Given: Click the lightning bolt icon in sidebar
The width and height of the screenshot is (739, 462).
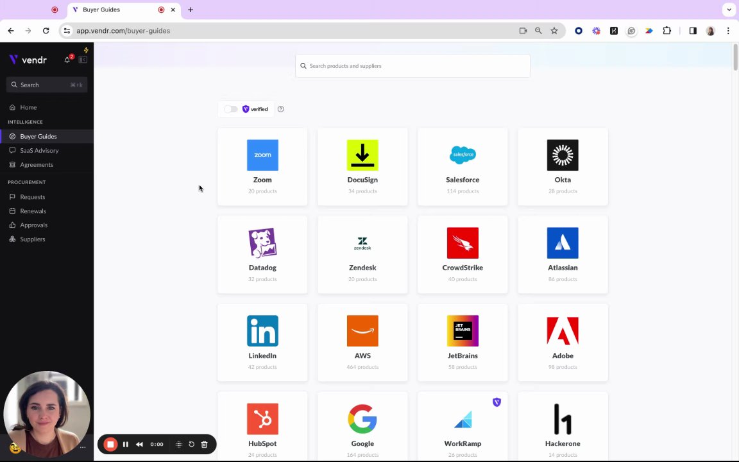Looking at the screenshot, I should coord(86,50).
